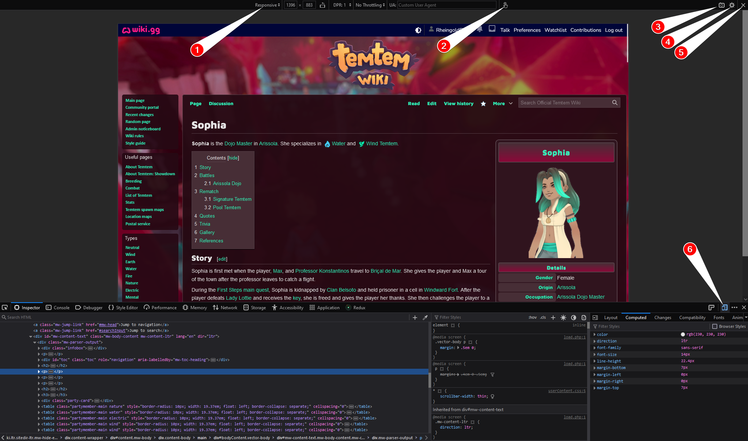The image size is (748, 441).
Task: Add new node with plus icon
Action: click(415, 318)
